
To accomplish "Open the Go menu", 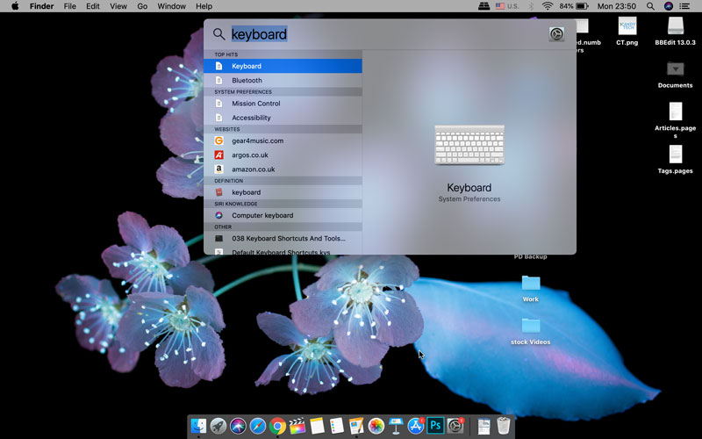I will click(x=142, y=6).
